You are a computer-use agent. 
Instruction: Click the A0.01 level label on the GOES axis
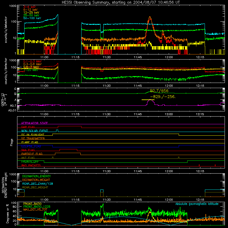(12, 110)
